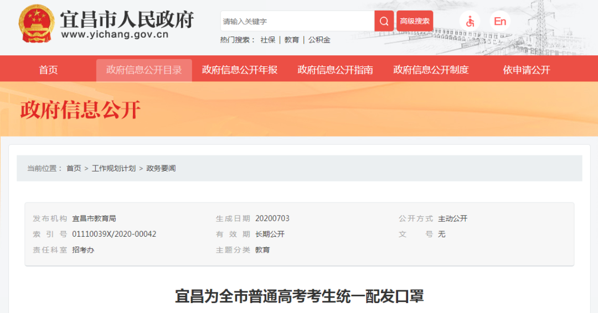
Task: Click breadcrumb link 首页
Action: 74,168
